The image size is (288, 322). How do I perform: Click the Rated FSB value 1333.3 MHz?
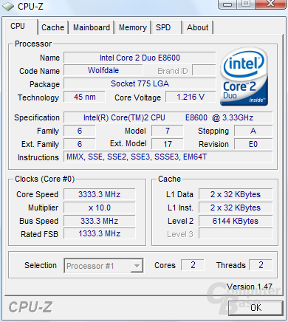(100, 233)
